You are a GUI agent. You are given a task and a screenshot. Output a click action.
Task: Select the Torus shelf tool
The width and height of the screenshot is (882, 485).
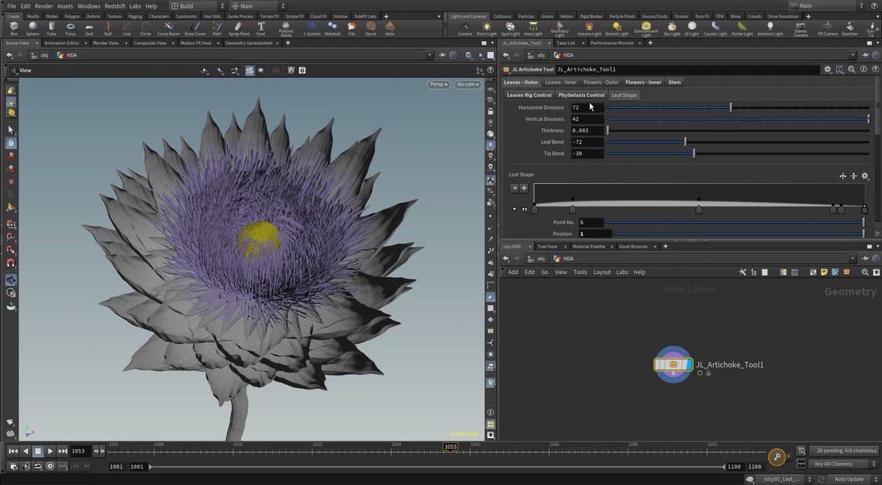pos(71,29)
